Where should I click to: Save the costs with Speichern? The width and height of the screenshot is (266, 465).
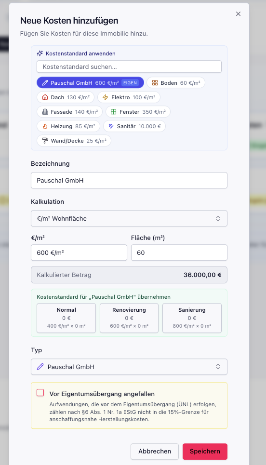(205, 452)
